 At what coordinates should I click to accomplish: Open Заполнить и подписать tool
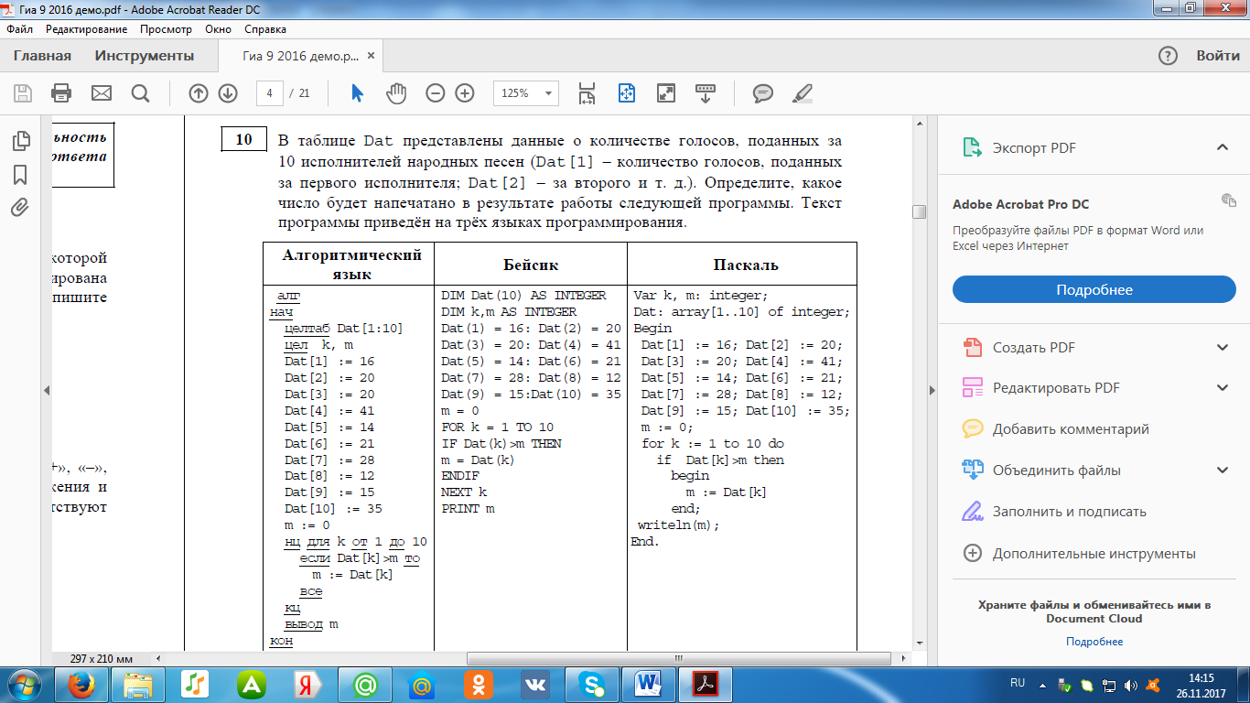click(1054, 512)
